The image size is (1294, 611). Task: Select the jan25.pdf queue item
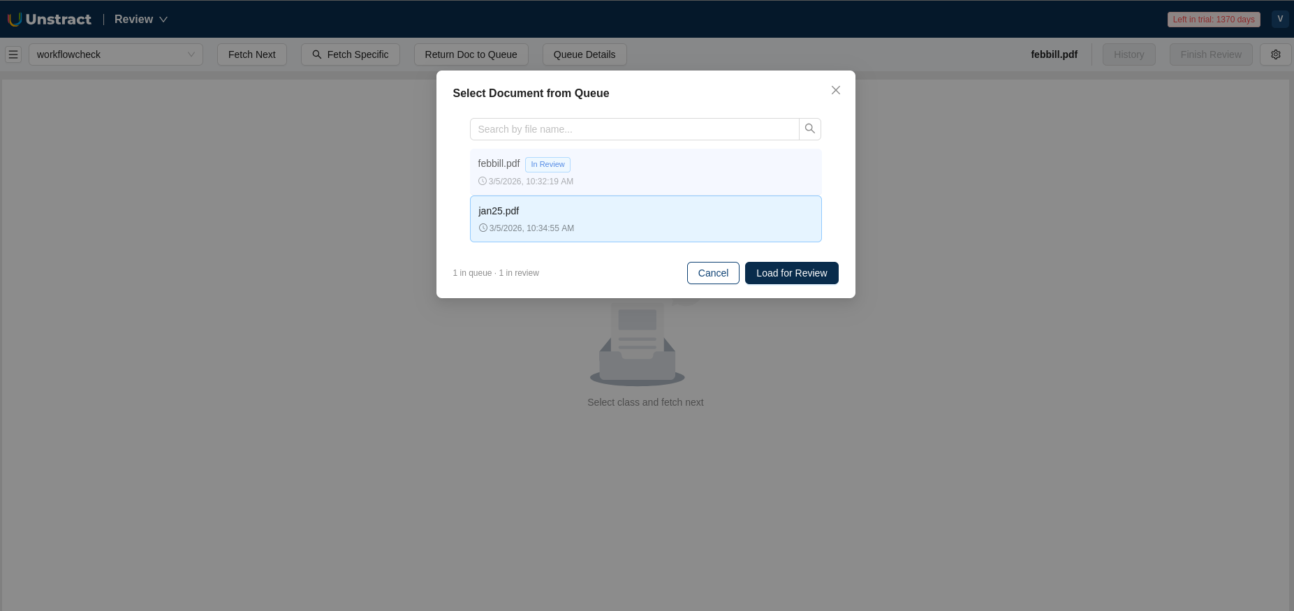(x=646, y=219)
